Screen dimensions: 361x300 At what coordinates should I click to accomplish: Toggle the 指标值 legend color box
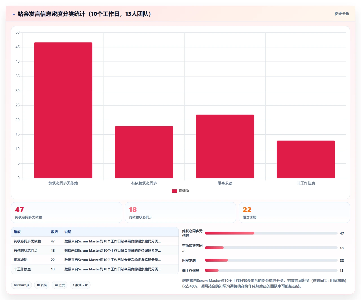click(175, 191)
